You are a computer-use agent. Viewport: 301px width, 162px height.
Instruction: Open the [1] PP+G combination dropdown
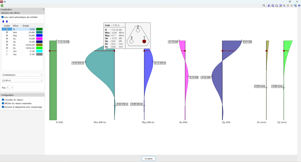(x=22, y=81)
